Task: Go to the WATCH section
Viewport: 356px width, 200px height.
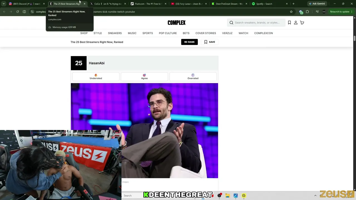Action: [x=243, y=33]
